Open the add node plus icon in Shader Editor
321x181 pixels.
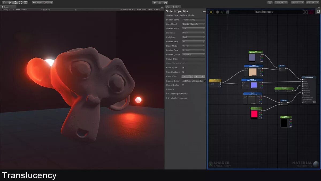[x=305, y=12]
